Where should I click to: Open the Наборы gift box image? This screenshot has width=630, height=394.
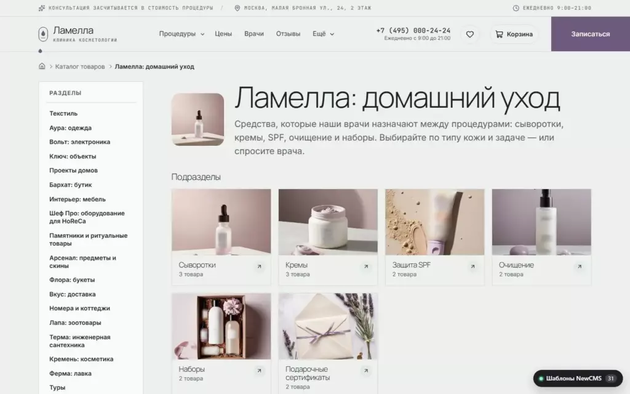coord(221,326)
